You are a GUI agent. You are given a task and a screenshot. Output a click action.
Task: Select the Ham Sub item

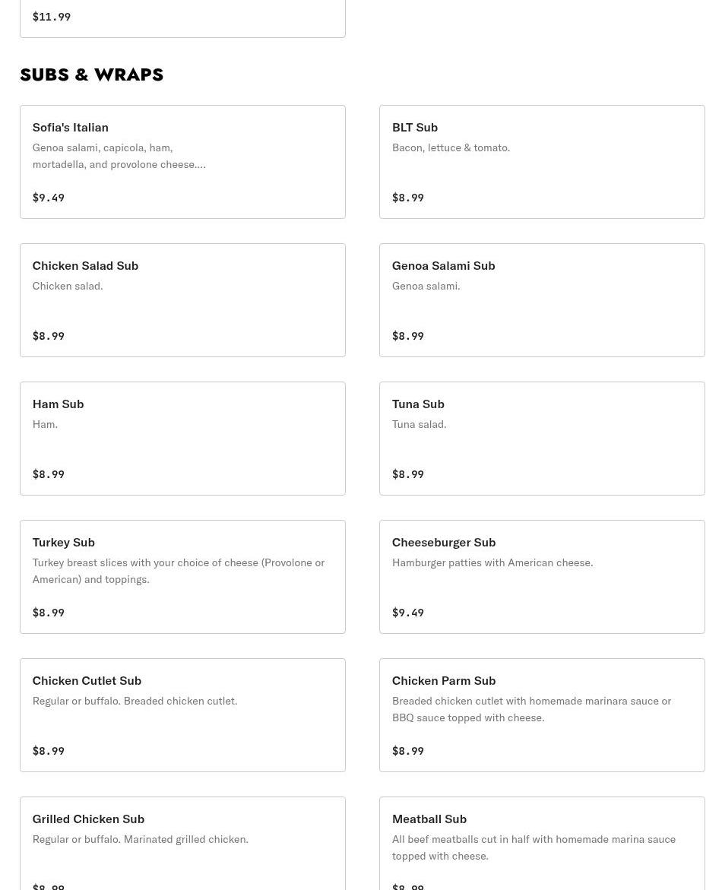[182, 438]
